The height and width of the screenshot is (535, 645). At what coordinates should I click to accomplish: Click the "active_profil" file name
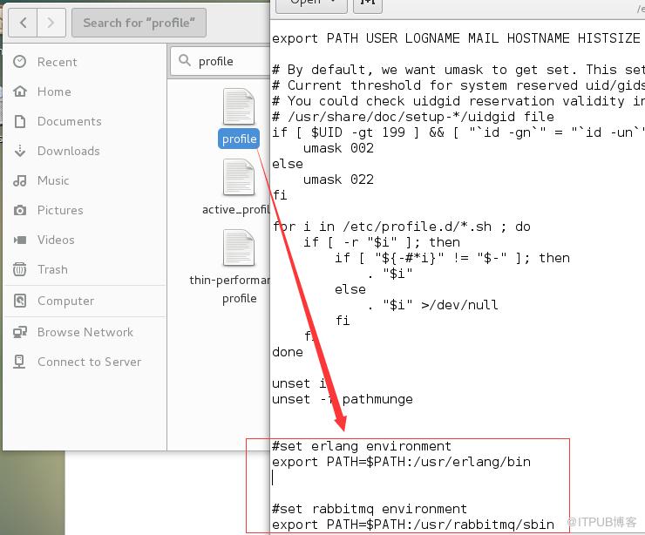[235, 210]
